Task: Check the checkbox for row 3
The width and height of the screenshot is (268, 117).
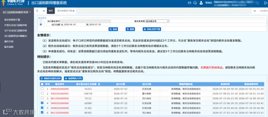Action: (x=42, y=98)
